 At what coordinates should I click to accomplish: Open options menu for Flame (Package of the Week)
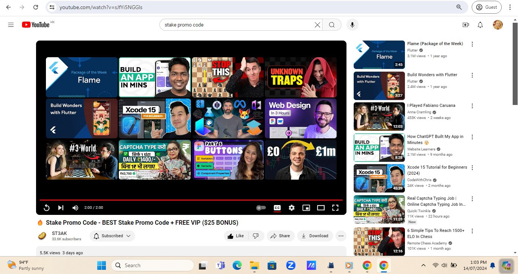[472, 44]
